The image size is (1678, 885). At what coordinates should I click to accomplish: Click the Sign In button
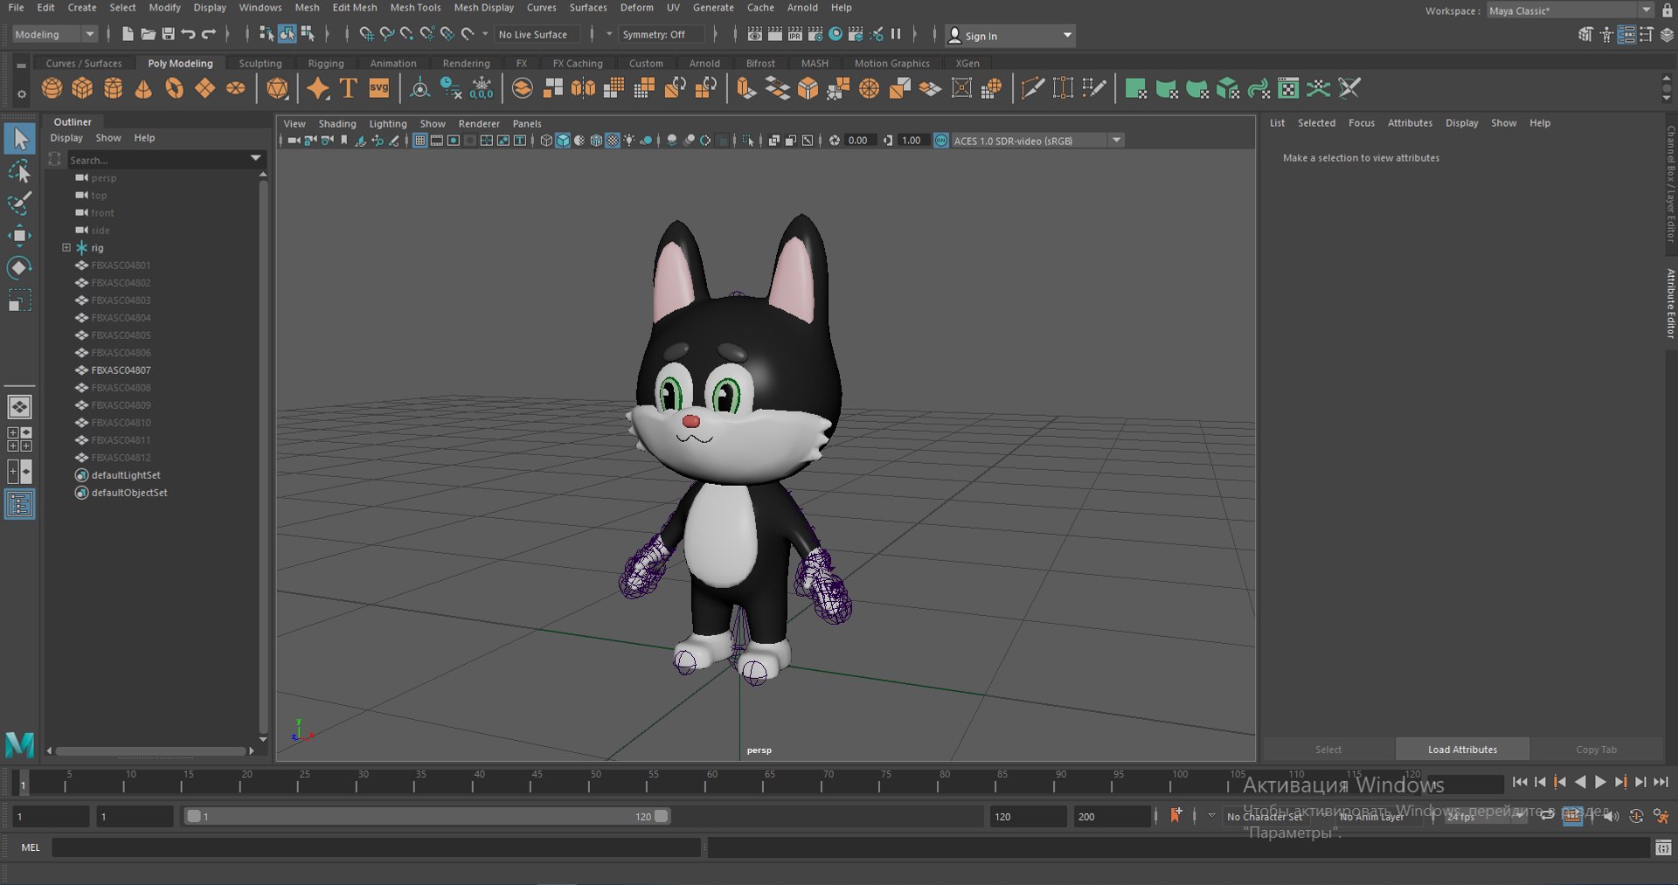[1009, 36]
